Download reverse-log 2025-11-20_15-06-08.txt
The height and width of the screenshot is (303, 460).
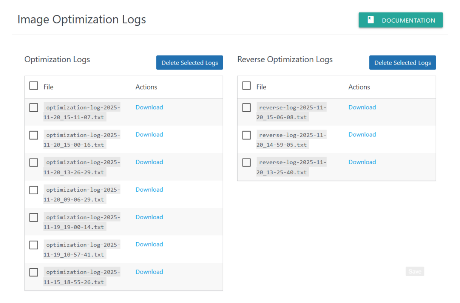[362, 108]
